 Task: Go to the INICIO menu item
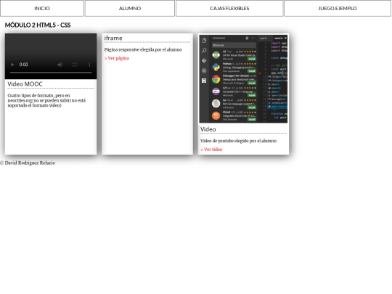(x=42, y=8)
